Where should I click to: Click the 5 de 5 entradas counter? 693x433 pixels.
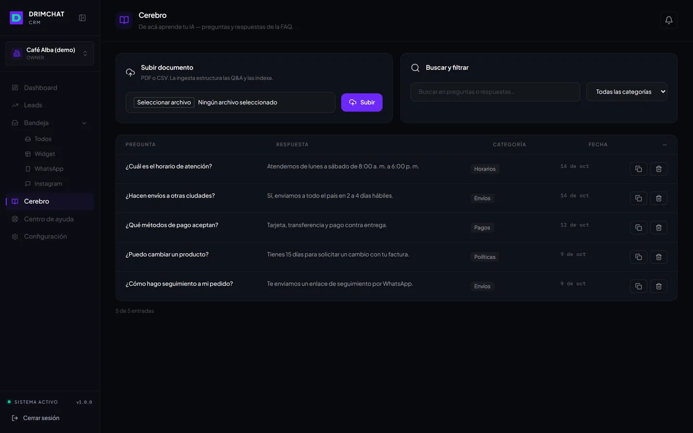(x=135, y=311)
